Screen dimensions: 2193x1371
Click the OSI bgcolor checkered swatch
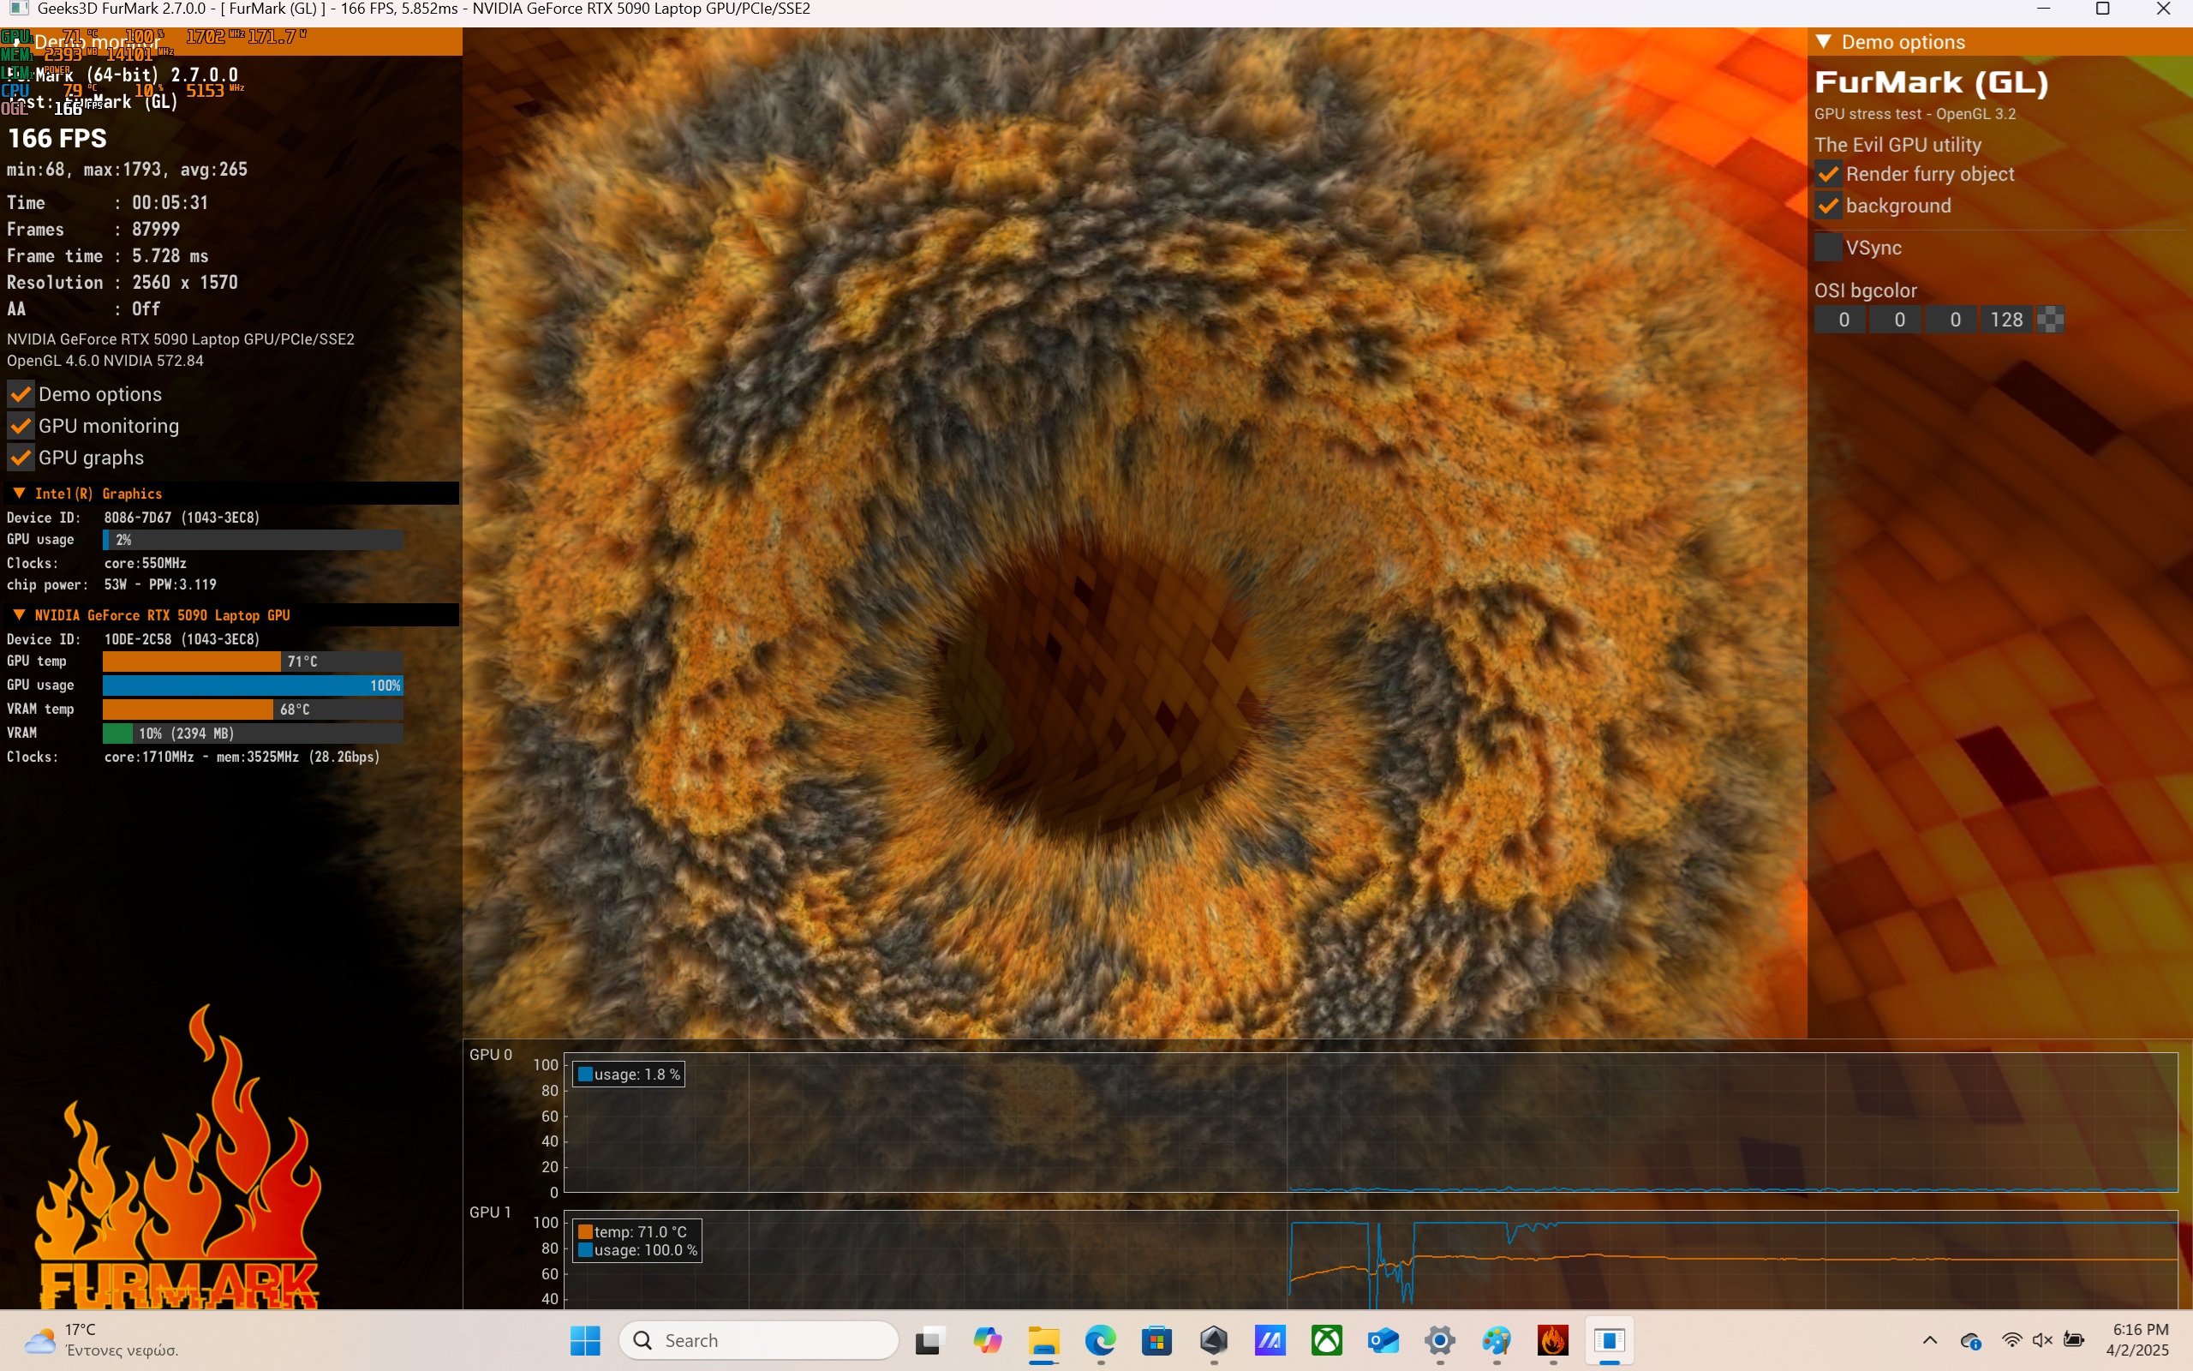point(2050,319)
